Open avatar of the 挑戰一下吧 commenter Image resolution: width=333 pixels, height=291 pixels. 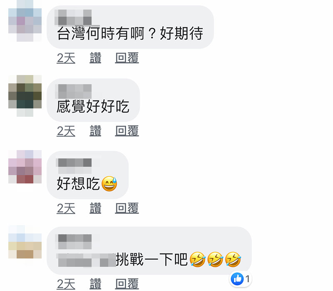pos(25,242)
